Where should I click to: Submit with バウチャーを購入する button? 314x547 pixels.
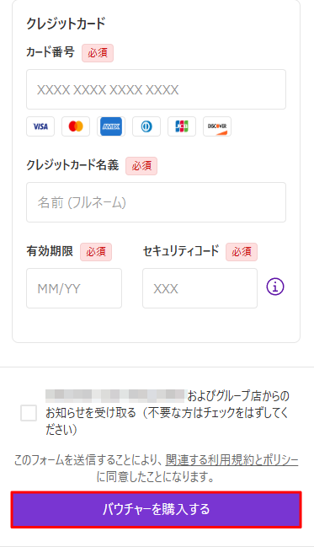pyautogui.click(x=156, y=510)
